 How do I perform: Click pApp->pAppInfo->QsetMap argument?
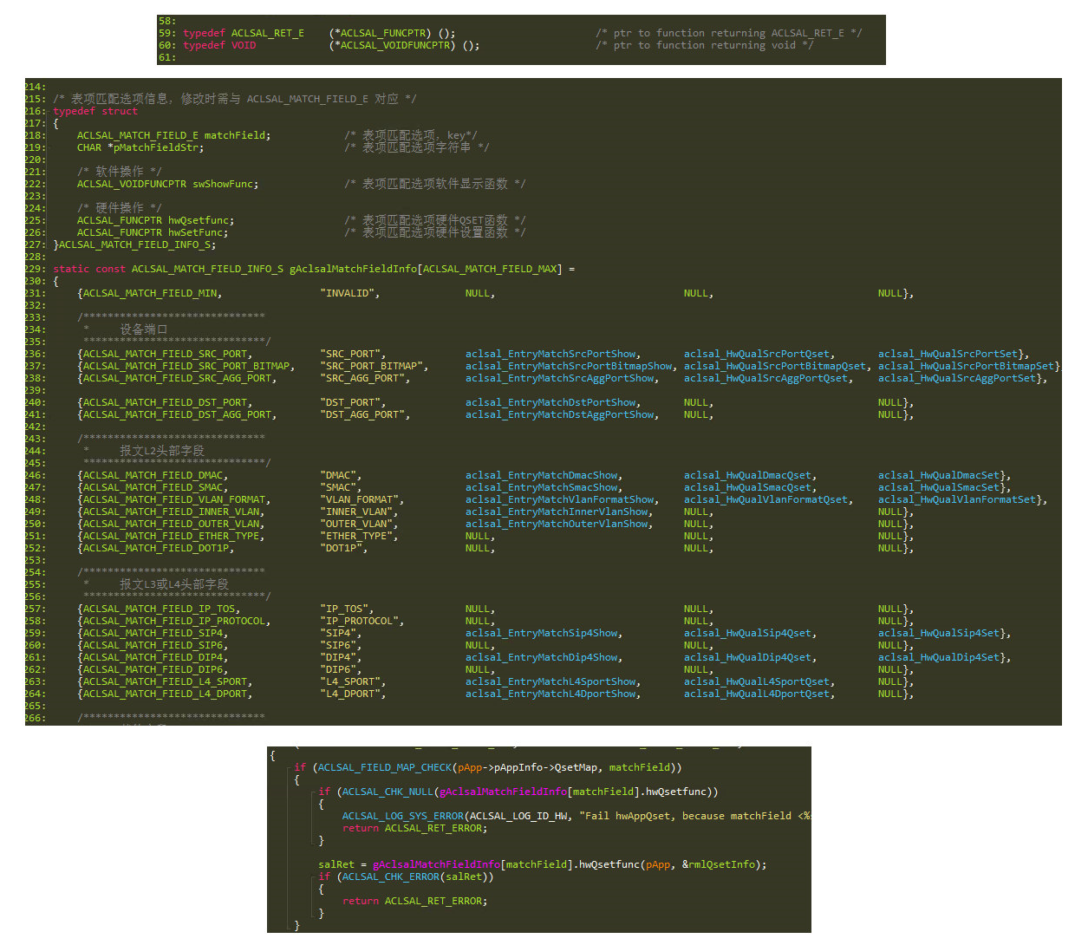tap(528, 767)
